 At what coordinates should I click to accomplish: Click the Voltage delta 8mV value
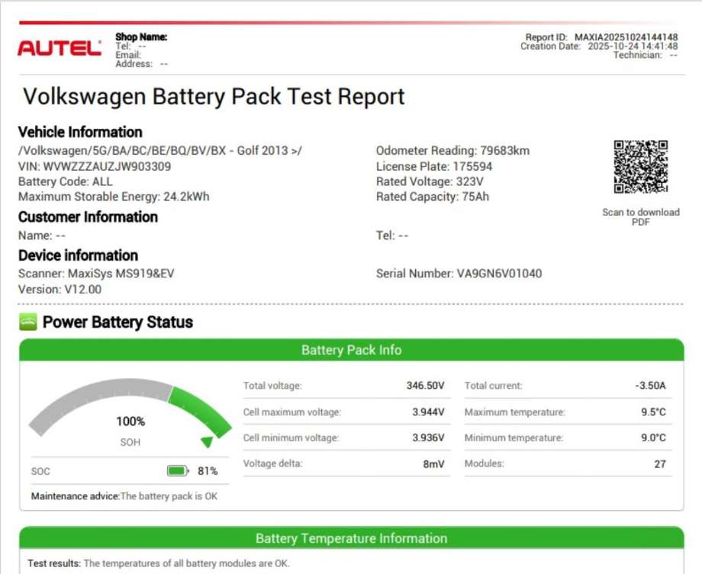[x=433, y=464]
